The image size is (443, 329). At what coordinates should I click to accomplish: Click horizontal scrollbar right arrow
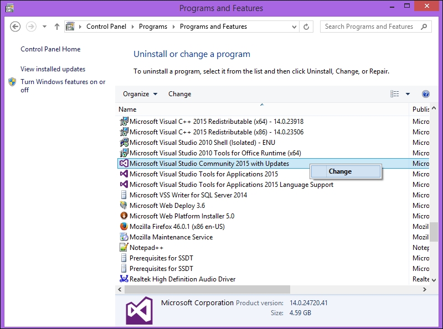point(424,290)
